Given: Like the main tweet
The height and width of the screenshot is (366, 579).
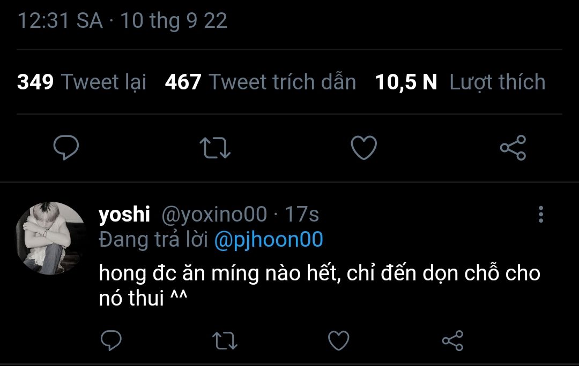Looking at the screenshot, I should click(x=363, y=148).
